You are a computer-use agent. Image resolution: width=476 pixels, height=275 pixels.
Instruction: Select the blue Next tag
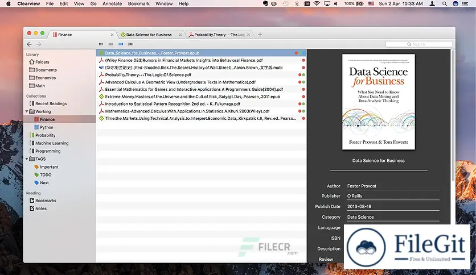42,182
